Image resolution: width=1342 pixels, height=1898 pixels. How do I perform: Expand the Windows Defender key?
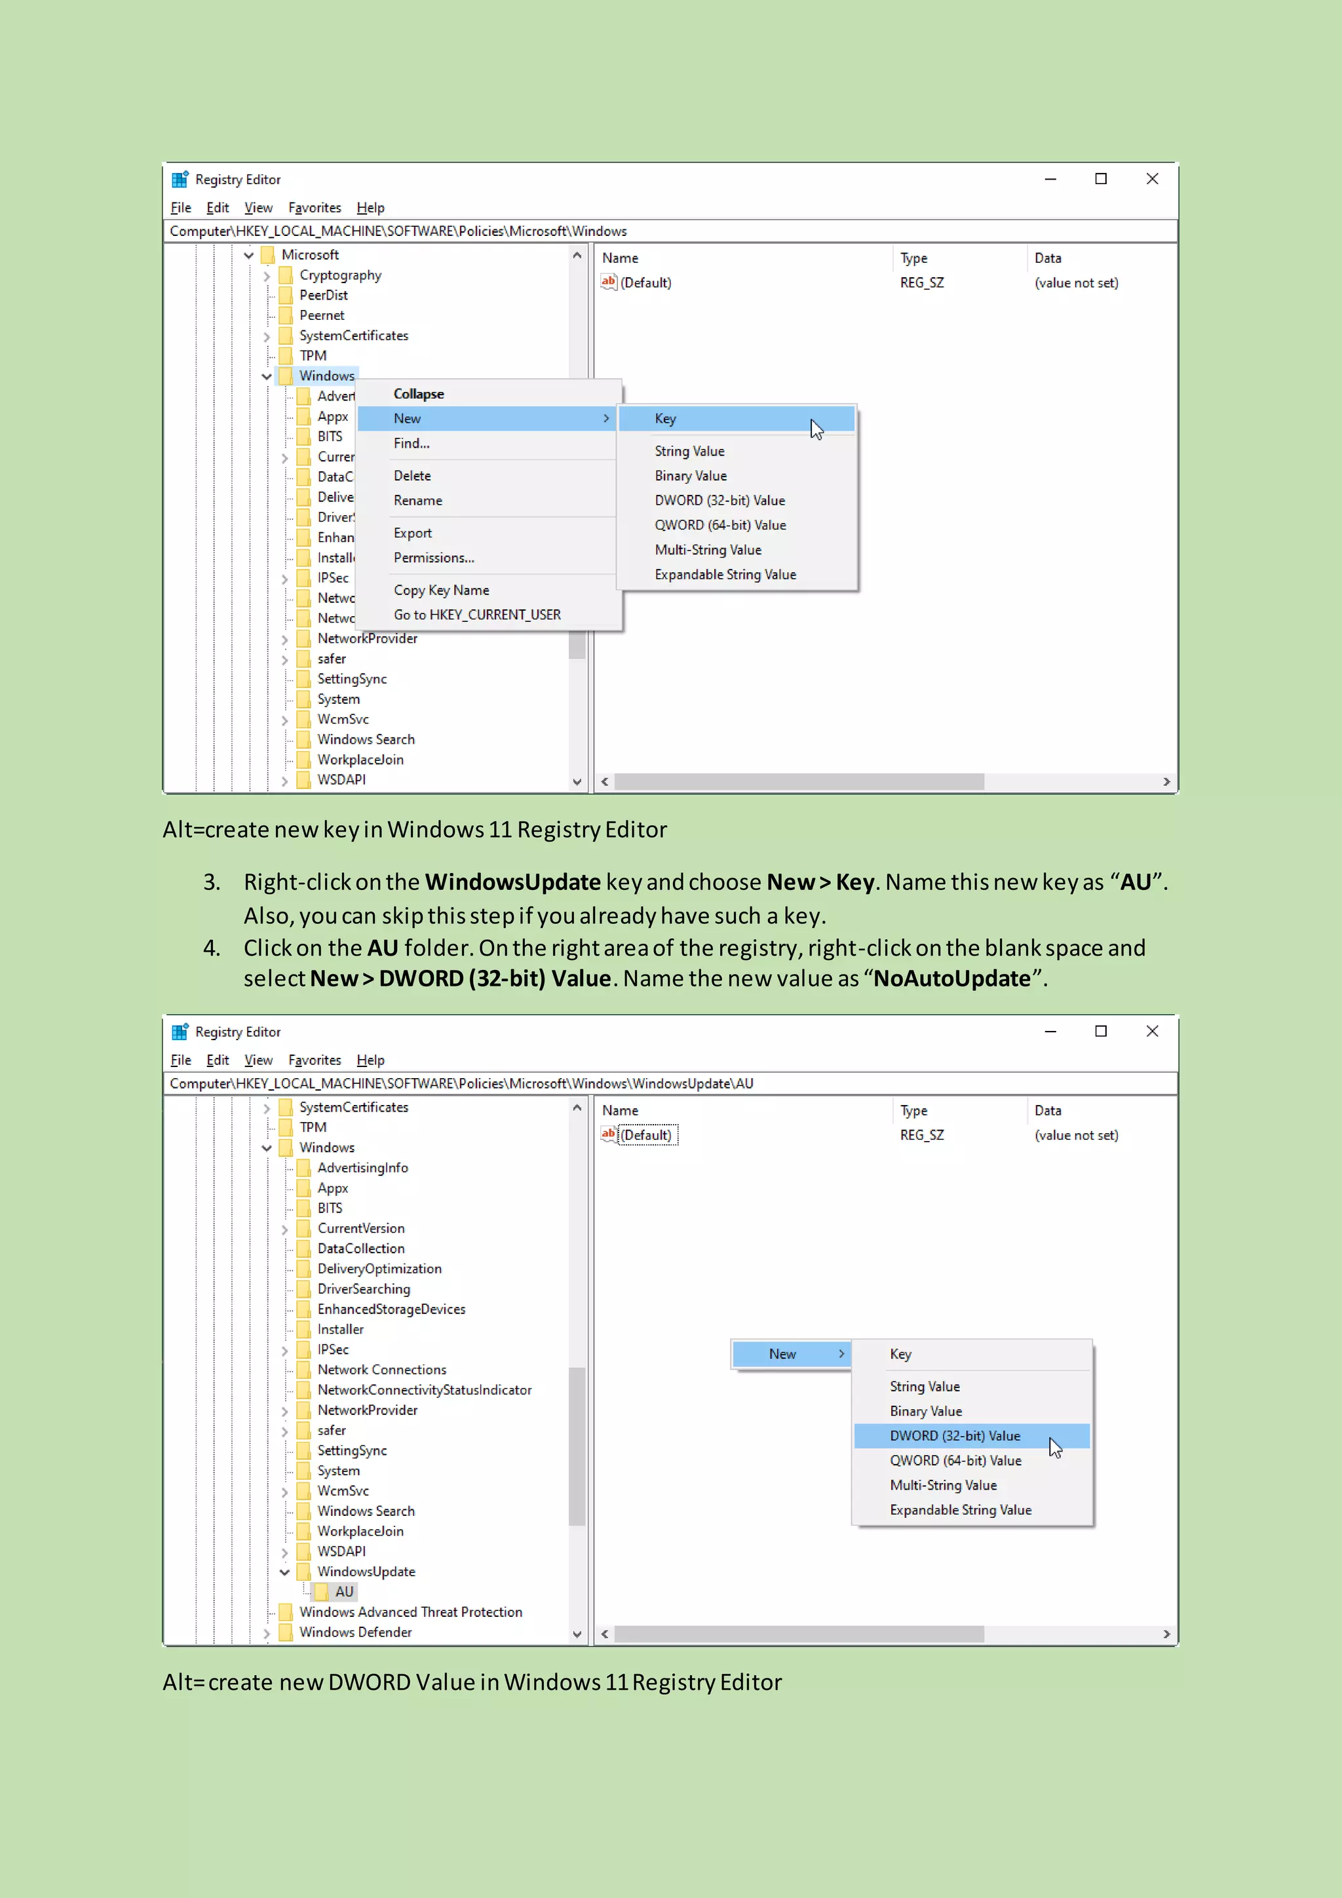coord(267,1633)
